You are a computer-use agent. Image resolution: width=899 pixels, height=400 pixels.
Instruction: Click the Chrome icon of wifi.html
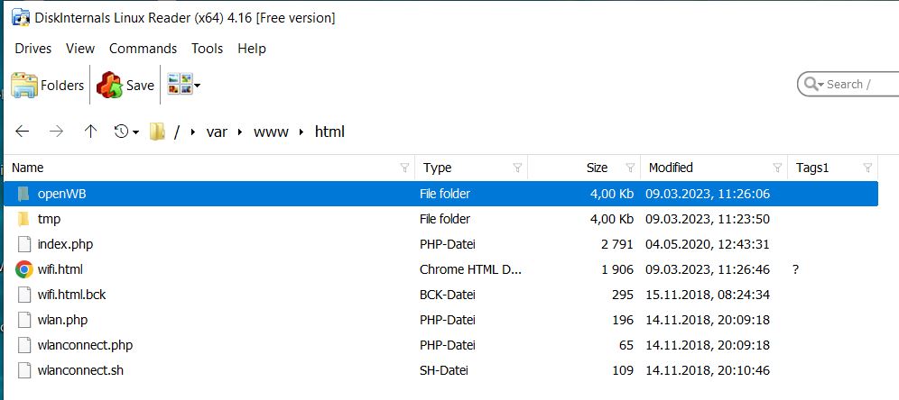point(24,269)
